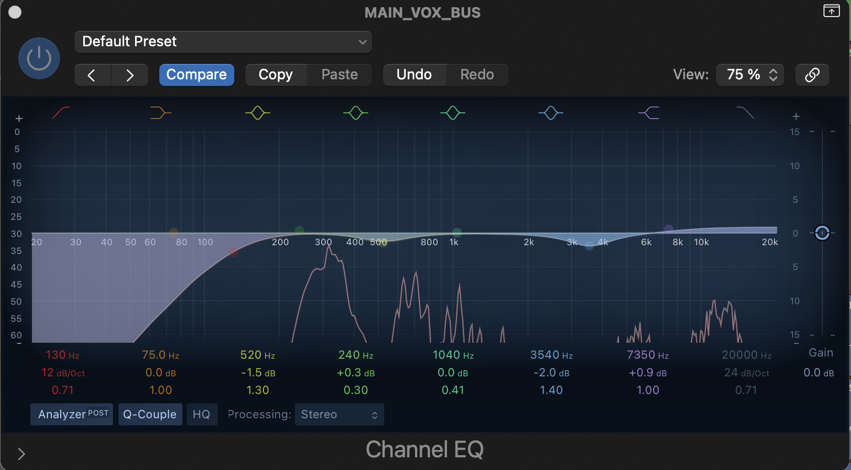
Task: Select the orange low shelf band icon
Action: coord(160,113)
